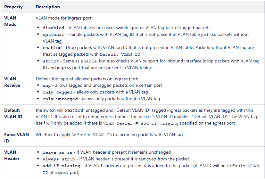Click the 'only tagged' option term

pyautogui.click(x=57, y=92)
